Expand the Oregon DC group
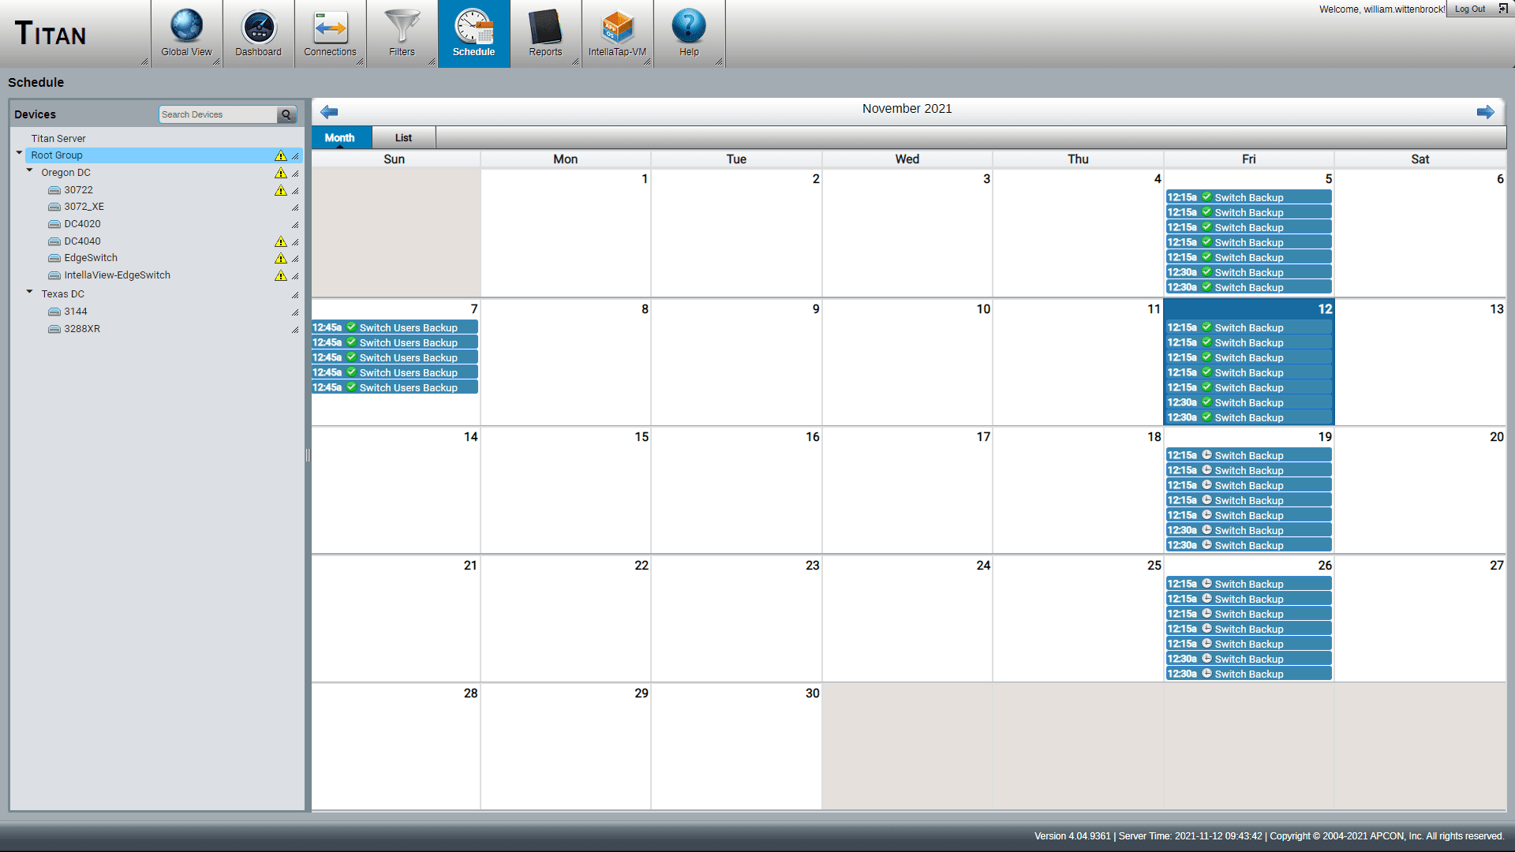This screenshot has width=1515, height=852. [30, 172]
